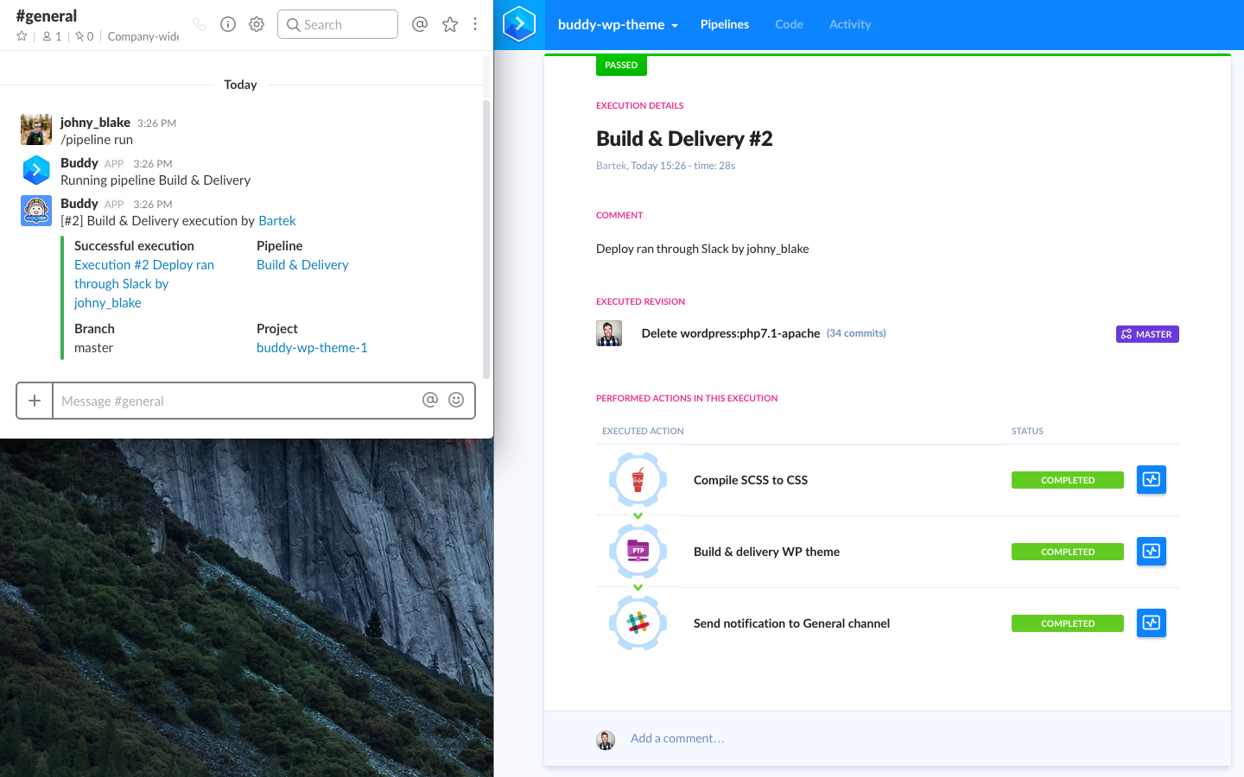The width and height of the screenshot is (1244, 777).
Task: Click the #general channel title
Action: pyautogui.click(x=47, y=16)
